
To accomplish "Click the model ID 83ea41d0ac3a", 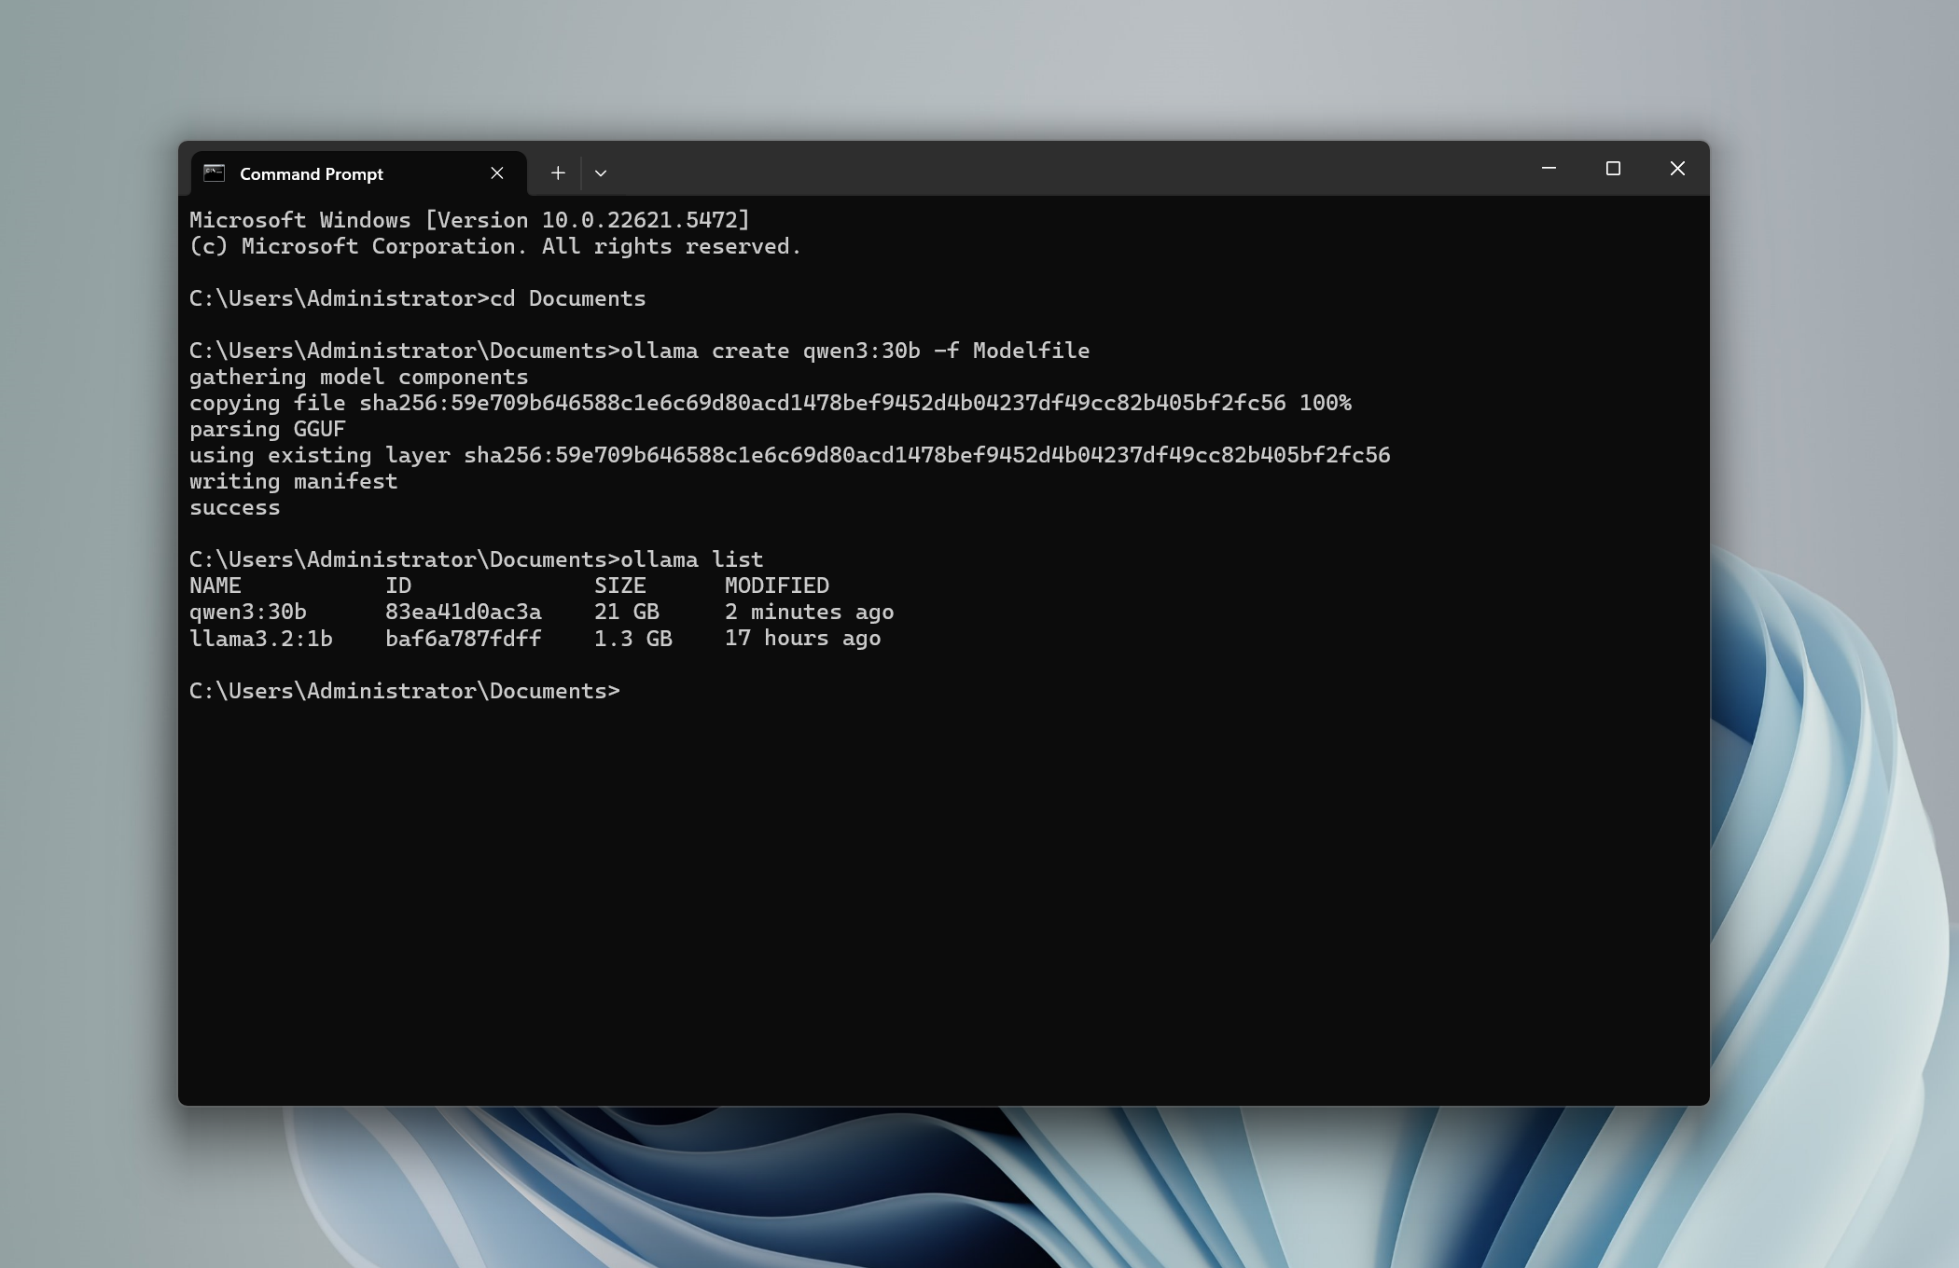I will tap(464, 612).
